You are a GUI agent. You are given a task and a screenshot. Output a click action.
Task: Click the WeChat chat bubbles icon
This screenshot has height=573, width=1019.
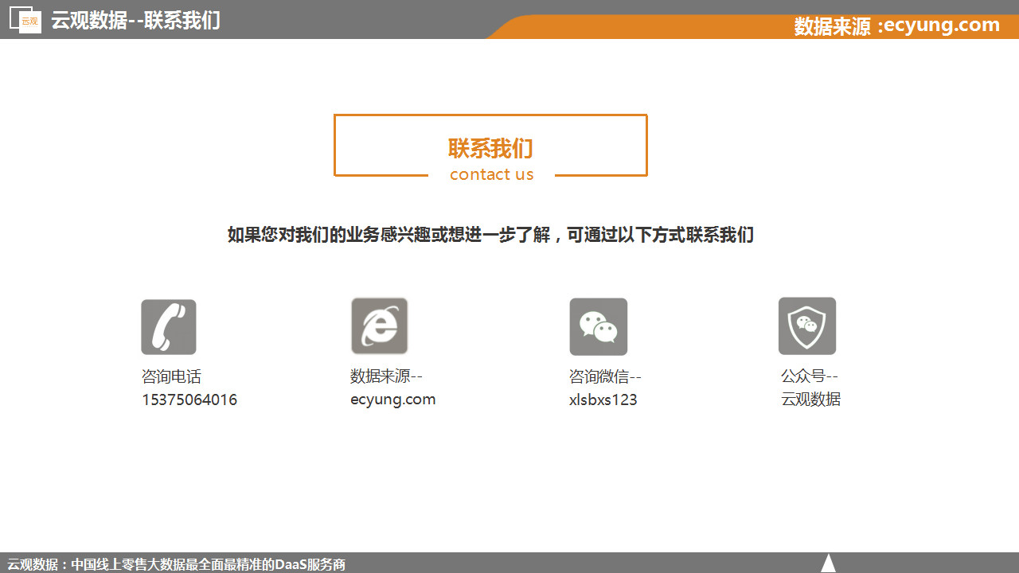(x=599, y=326)
